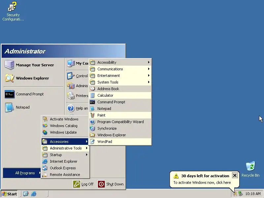Open the Recycle Bin desktop icon
This screenshot has height=198, width=264.
pyautogui.click(x=250, y=166)
